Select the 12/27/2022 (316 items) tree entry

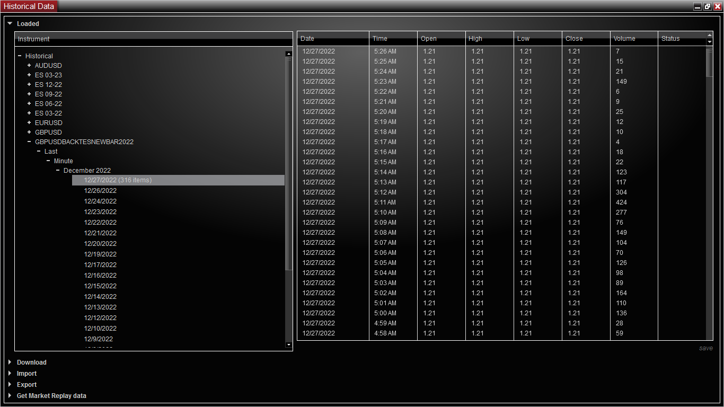tap(178, 180)
